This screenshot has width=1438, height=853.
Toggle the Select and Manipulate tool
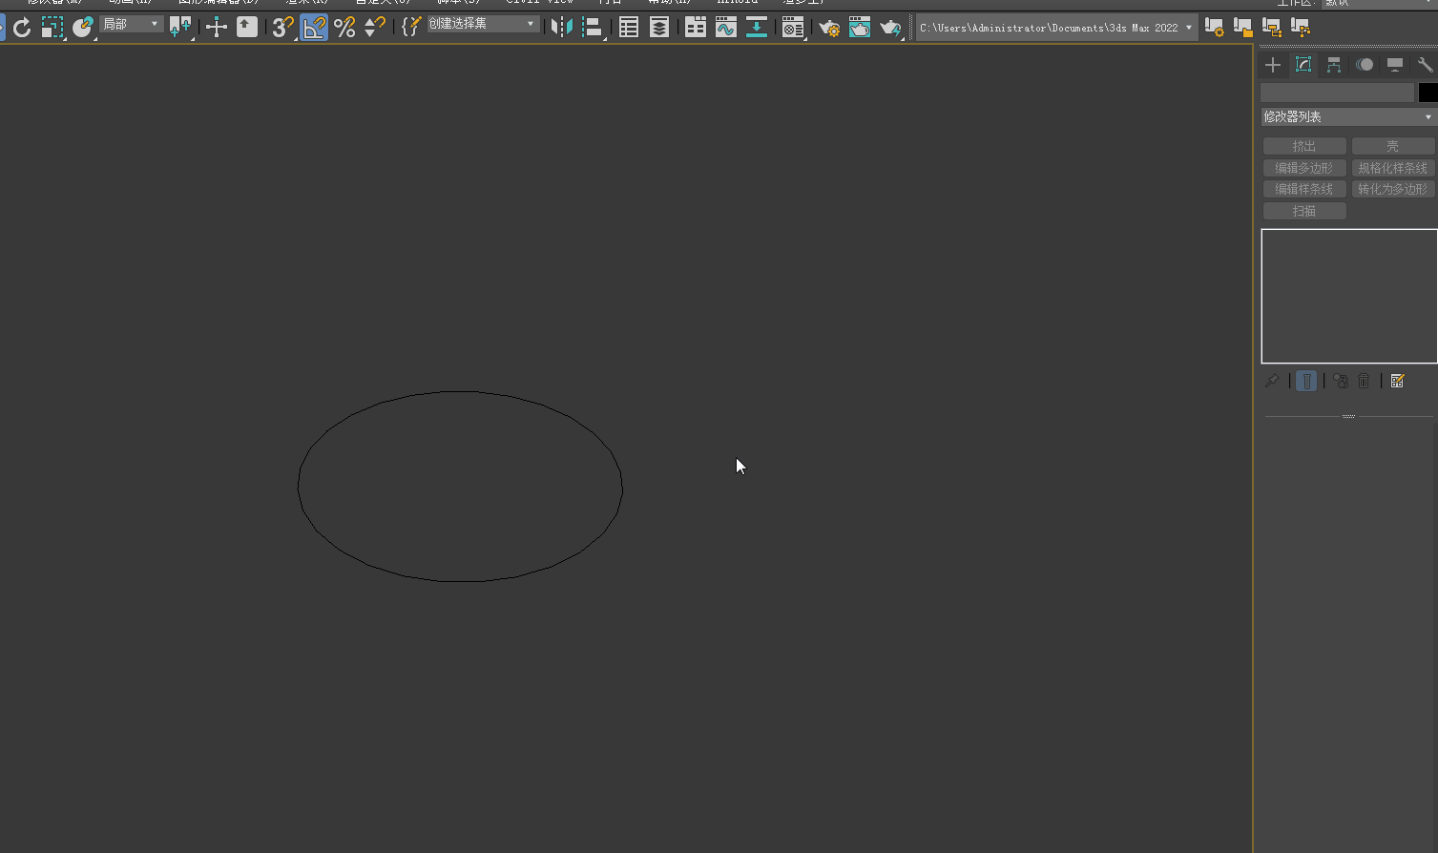point(217,28)
